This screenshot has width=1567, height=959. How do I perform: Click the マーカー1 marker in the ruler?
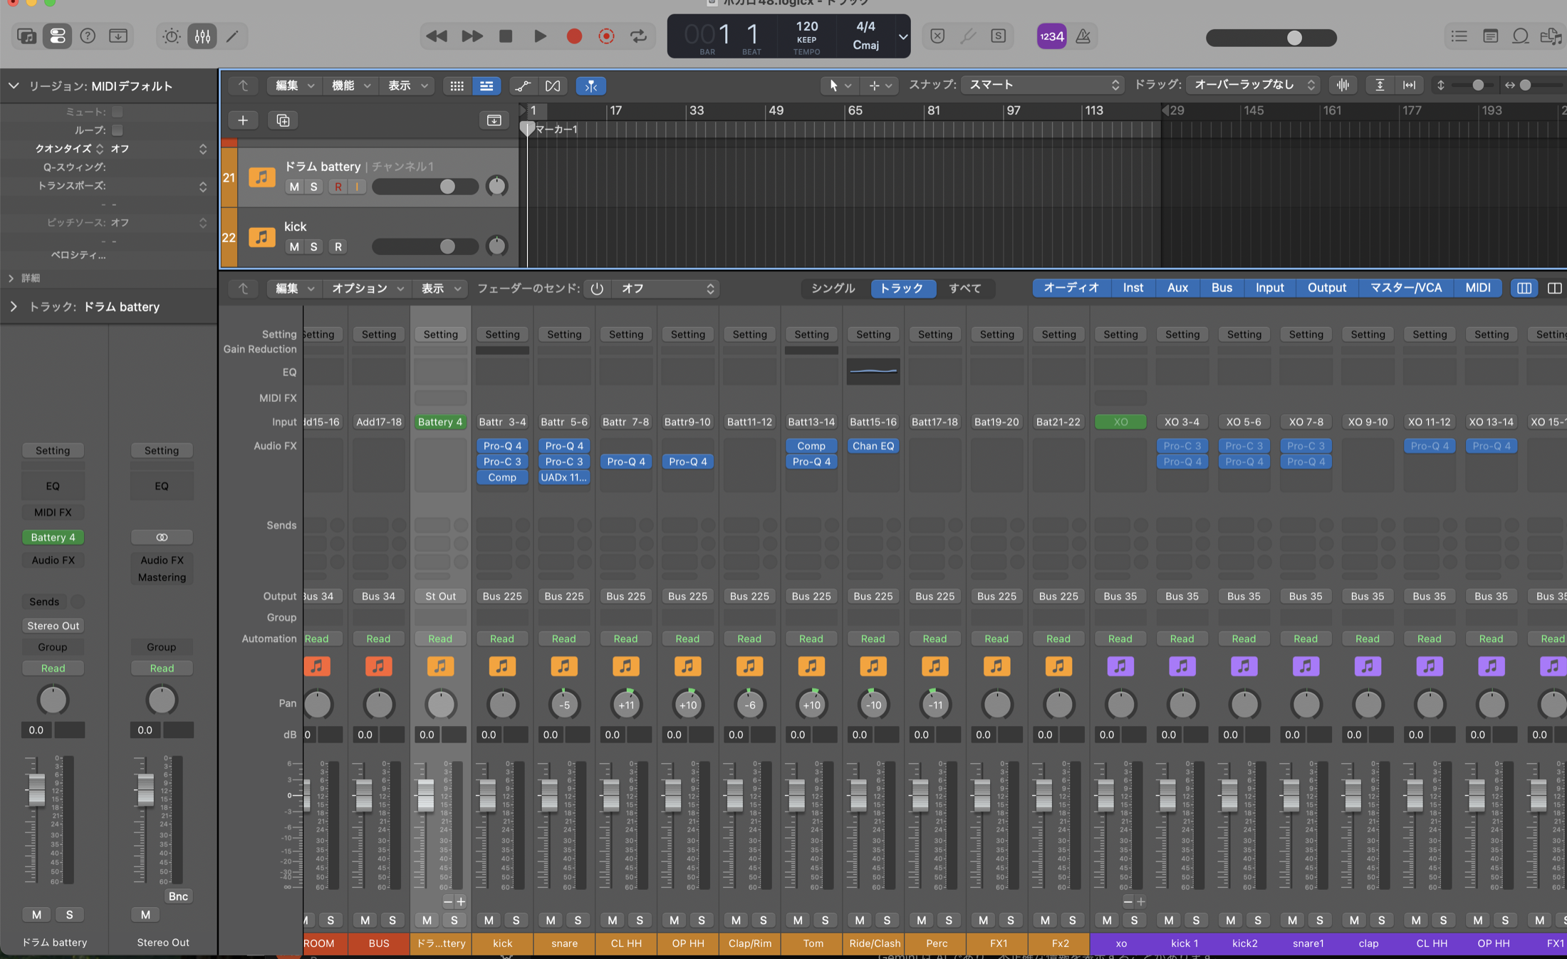[556, 129]
